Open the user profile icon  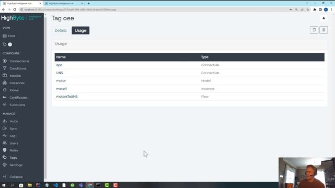pos(323,18)
